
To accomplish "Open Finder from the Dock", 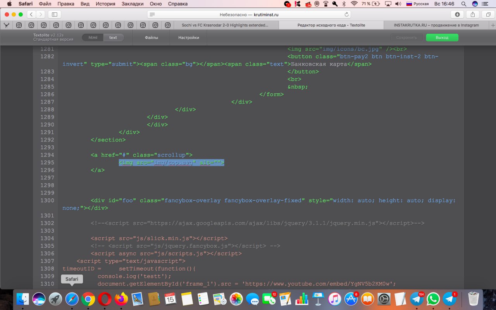I will point(23,299).
